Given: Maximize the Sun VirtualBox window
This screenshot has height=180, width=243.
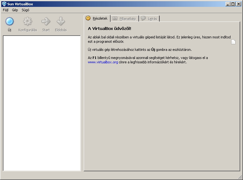Looking at the screenshot, I should (x=233, y=4).
